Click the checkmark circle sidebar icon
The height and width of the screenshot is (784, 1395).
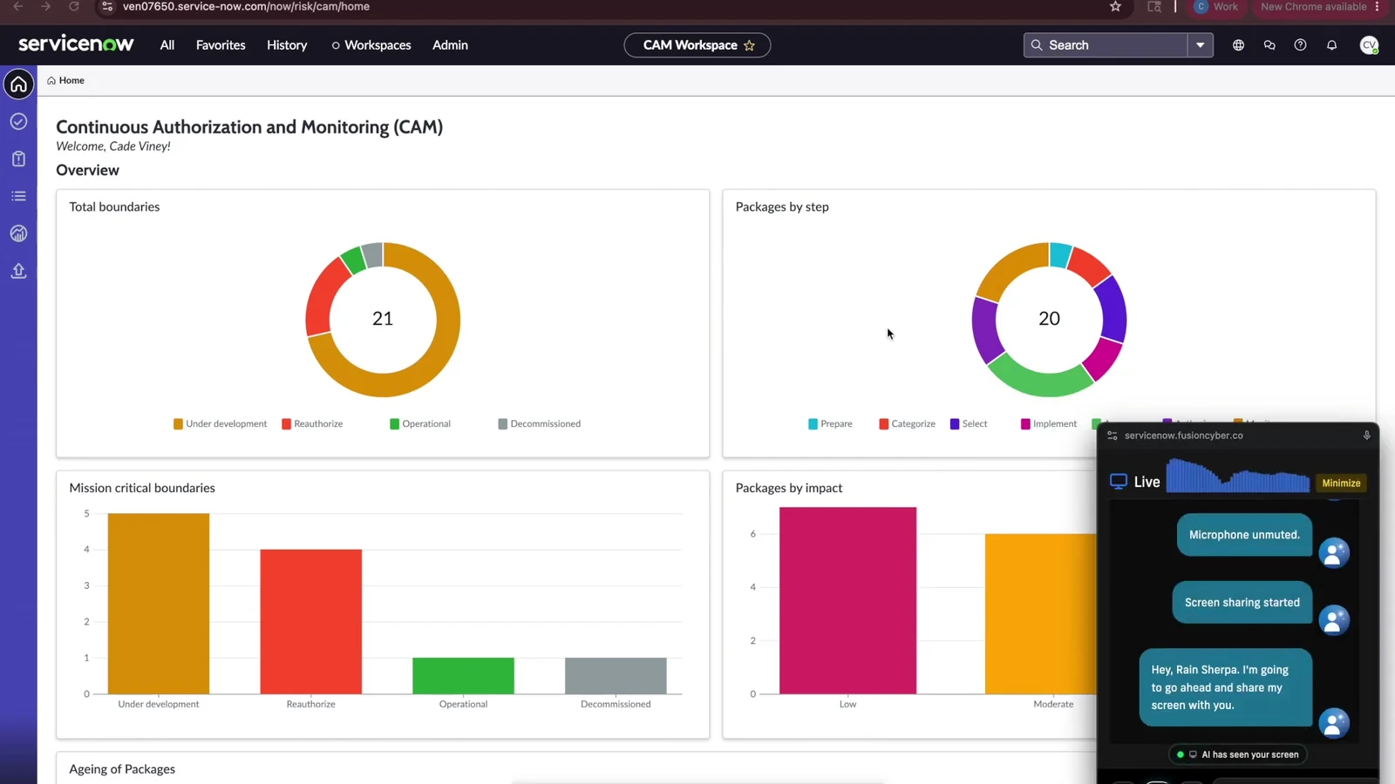pyautogui.click(x=18, y=122)
